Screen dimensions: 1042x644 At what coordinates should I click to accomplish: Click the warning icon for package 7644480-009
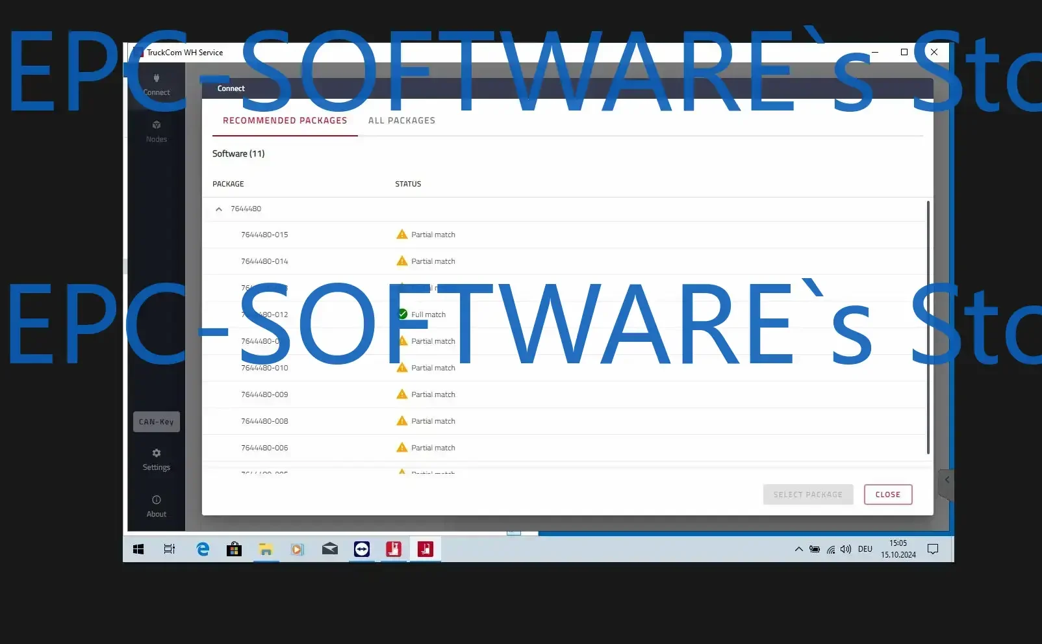coord(402,394)
